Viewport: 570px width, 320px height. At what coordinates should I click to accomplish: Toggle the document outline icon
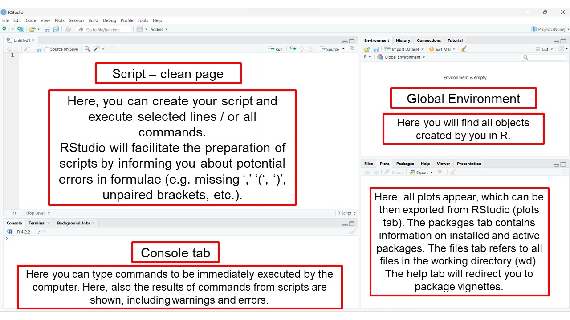click(352, 49)
